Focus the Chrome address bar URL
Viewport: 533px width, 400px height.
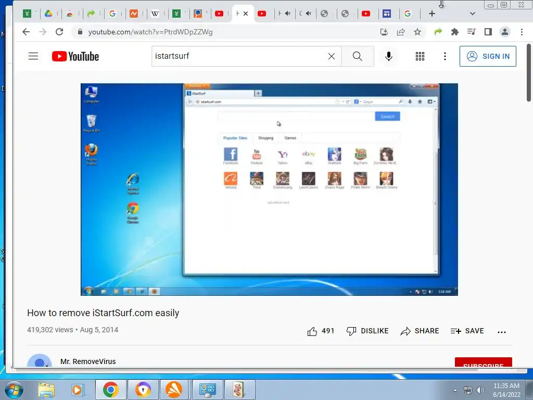[150, 32]
